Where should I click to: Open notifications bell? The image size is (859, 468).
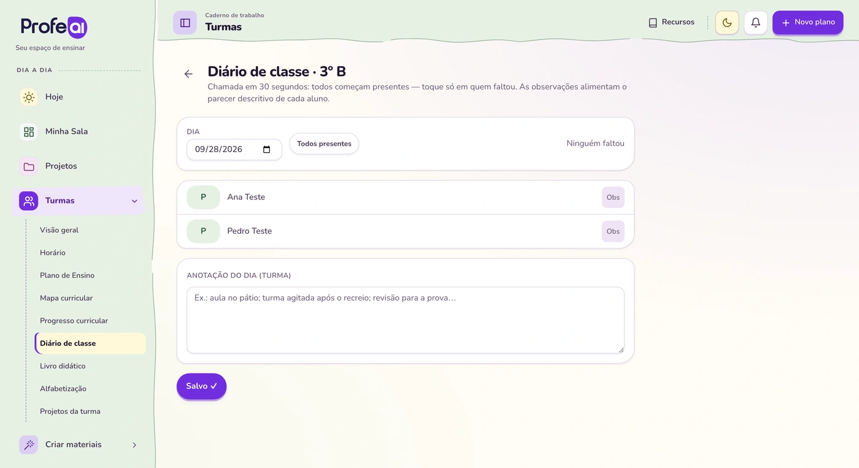(756, 23)
